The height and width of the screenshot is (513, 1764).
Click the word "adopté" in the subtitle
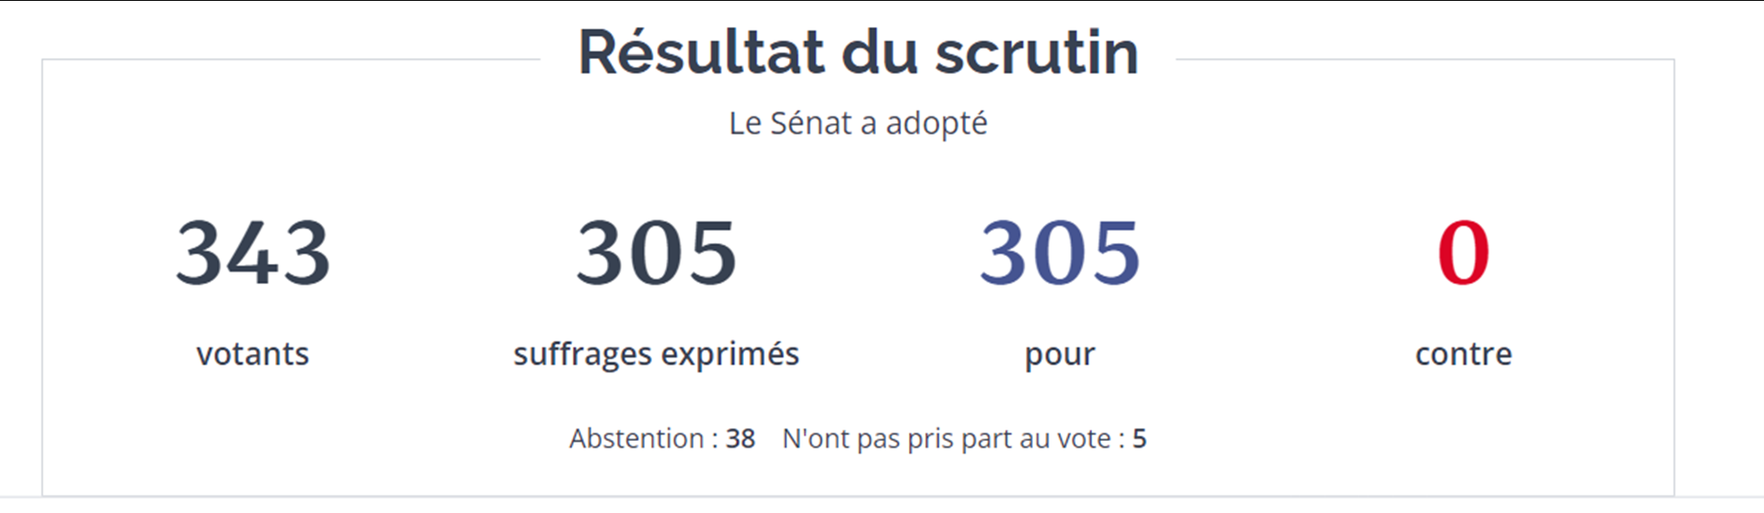936,123
